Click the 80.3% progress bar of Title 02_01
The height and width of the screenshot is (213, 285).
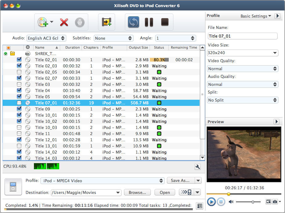click(159, 60)
